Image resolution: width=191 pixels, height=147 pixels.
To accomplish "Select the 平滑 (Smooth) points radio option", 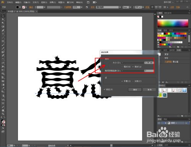I will [122, 81].
